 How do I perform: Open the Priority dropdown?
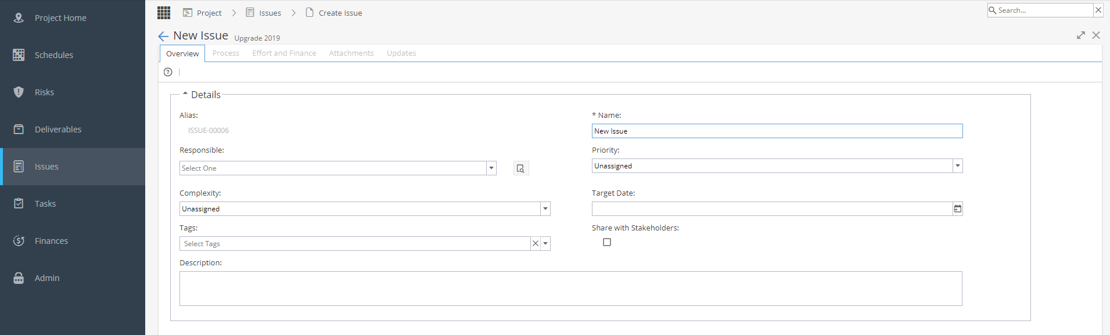[777, 166]
